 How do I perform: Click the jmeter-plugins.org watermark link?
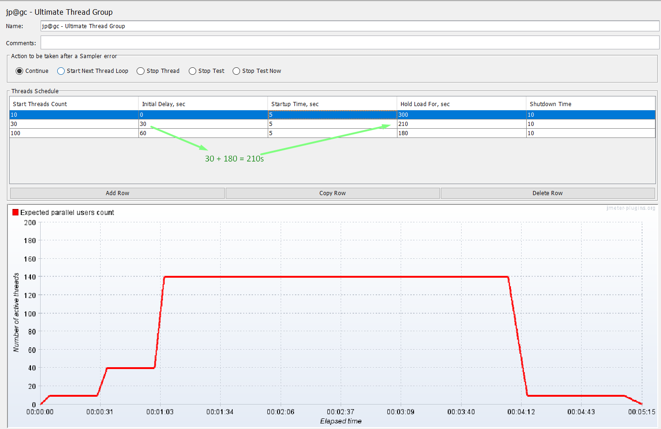(631, 208)
